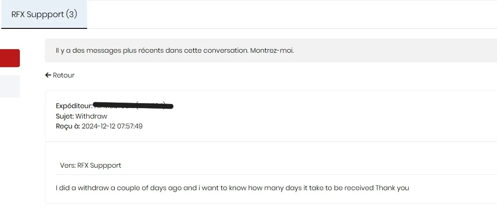Click the received timestamp 2024-12-12 07:57:49
The image size is (497, 224).
click(112, 126)
